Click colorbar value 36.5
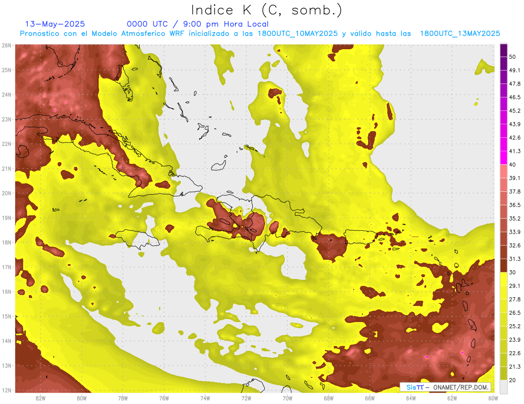 click(515, 205)
